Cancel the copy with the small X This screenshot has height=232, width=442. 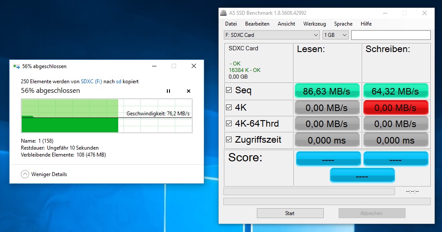189,91
